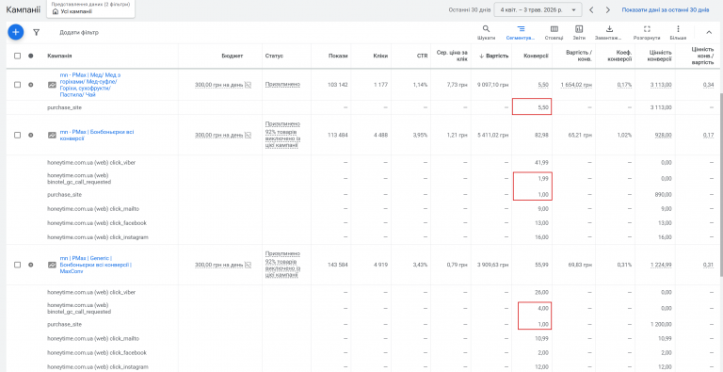Click the status dot column header

tap(30, 56)
